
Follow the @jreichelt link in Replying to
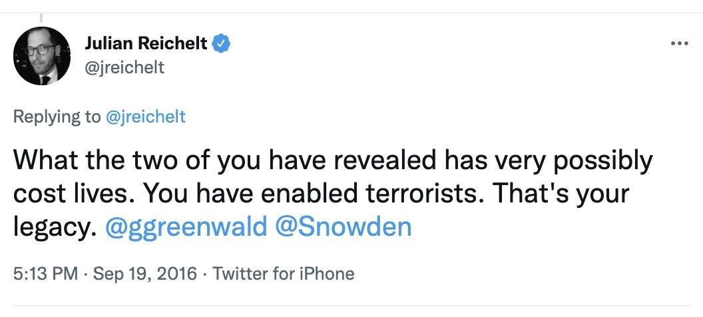coord(146,118)
